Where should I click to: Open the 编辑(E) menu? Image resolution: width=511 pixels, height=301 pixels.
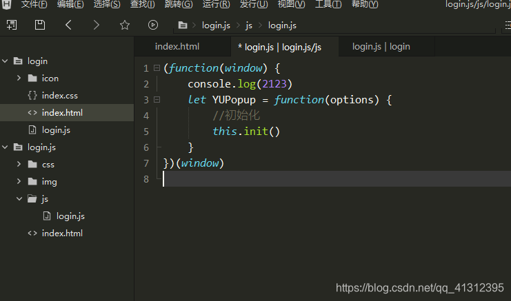click(x=70, y=5)
